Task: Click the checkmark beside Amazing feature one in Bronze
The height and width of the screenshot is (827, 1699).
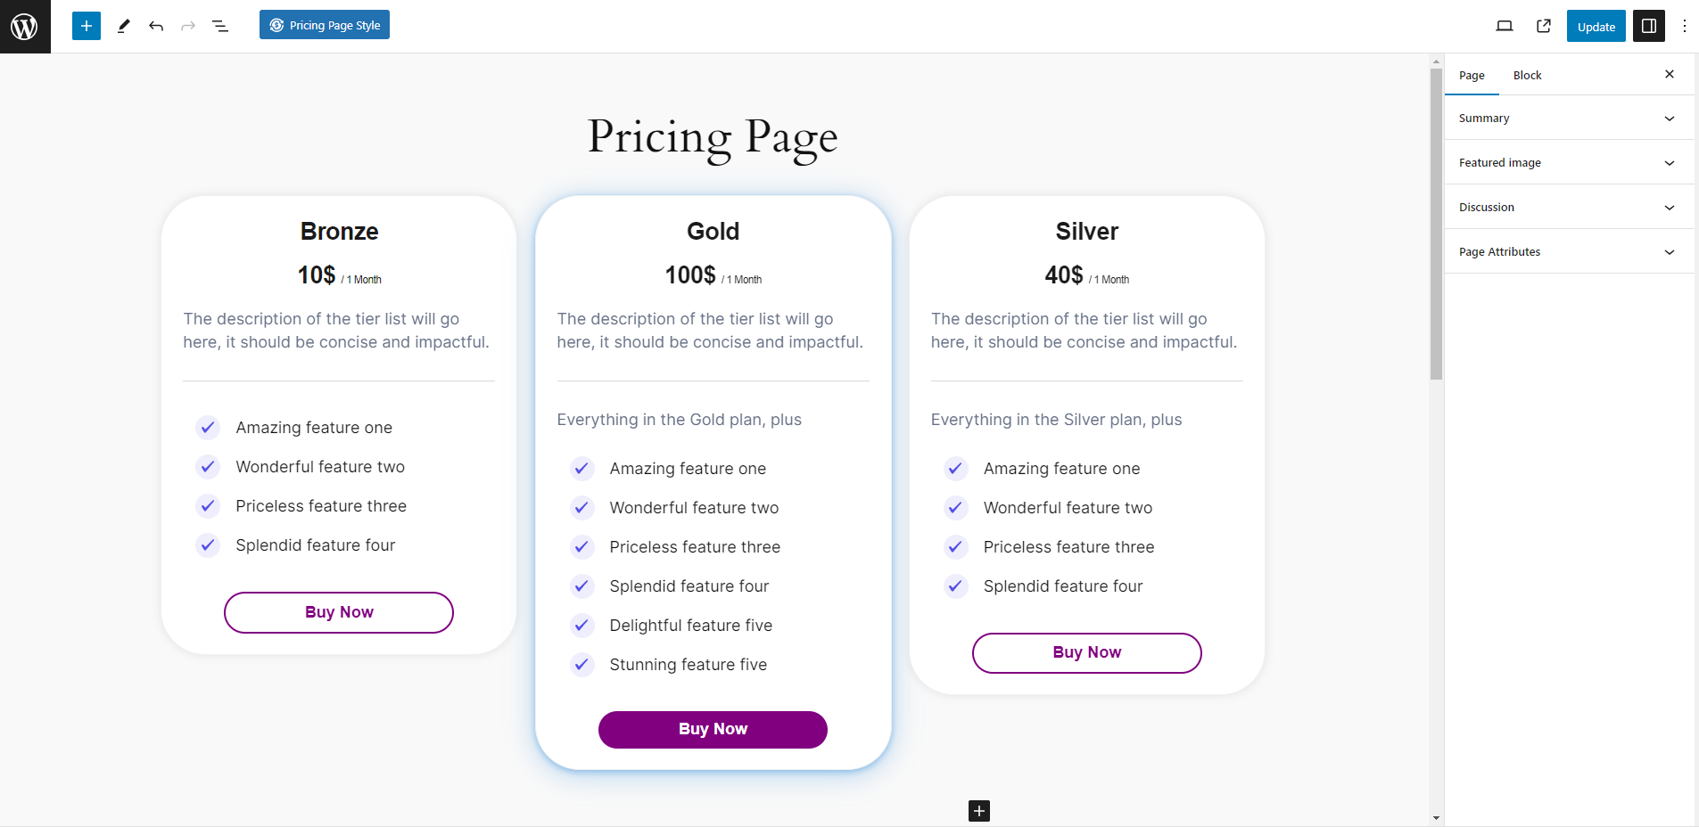Action: (x=208, y=428)
